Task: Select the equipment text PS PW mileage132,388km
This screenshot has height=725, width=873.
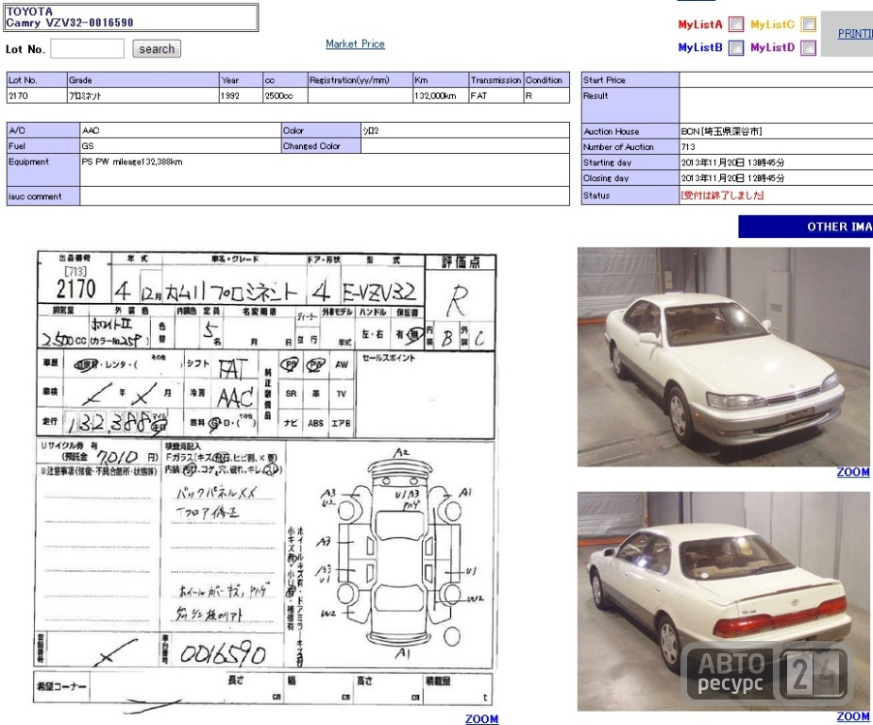Action: [132, 162]
